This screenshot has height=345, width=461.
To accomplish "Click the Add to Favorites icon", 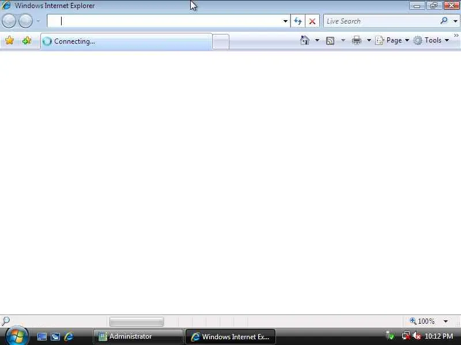I will 27,40.
